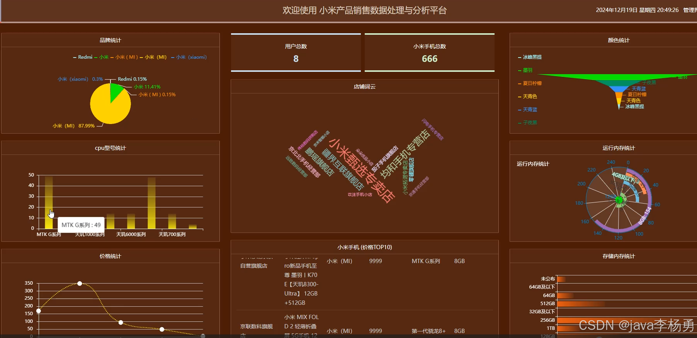Click the 未公布 storage bar
This screenshot has width=697, height=338.
pyautogui.click(x=561, y=279)
